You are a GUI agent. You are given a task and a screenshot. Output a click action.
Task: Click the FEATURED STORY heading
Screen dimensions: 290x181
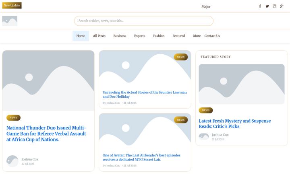215,57
